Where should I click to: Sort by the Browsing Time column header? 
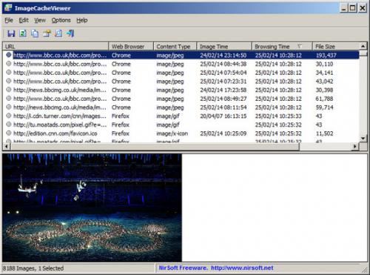pos(282,46)
